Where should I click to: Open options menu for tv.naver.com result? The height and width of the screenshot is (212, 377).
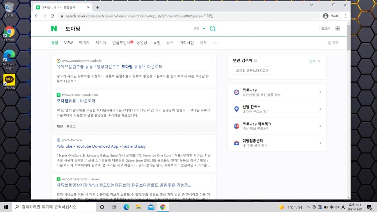[x=211, y=95]
